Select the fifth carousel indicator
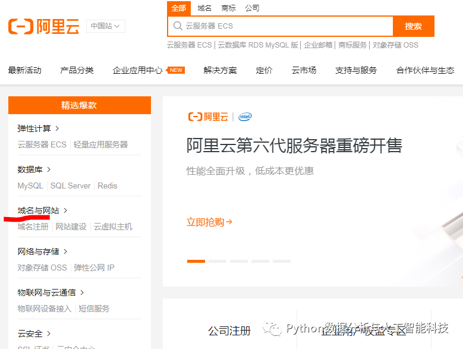 [282, 262]
